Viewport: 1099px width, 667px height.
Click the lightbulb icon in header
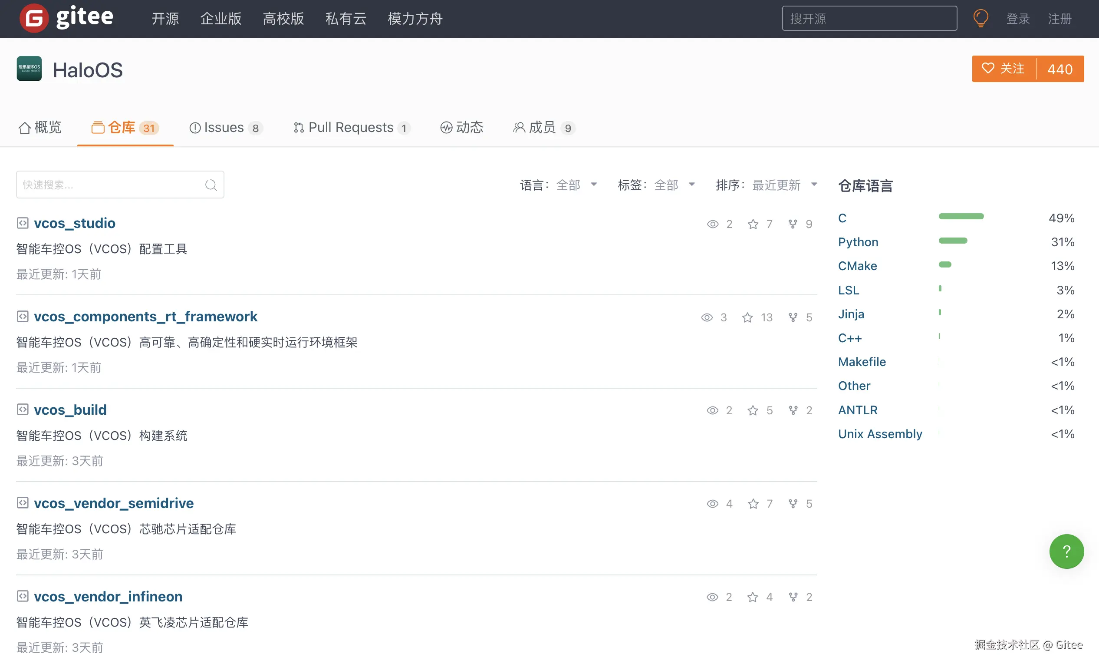click(x=981, y=18)
